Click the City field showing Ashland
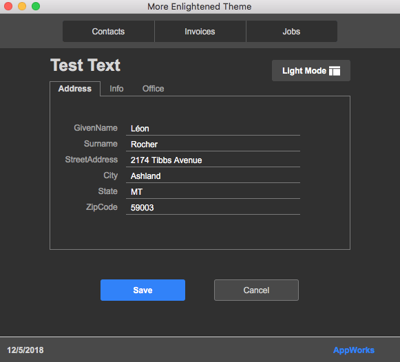Viewport: 400px width, 362px height. point(213,175)
